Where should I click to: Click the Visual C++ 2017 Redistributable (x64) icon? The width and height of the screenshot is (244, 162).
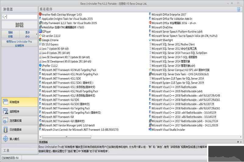point(150,121)
